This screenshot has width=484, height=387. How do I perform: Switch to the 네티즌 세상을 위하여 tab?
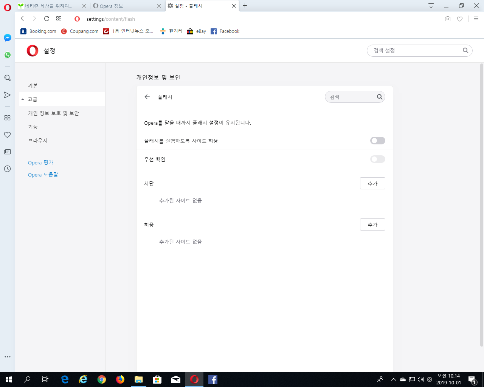pyautogui.click(x=48, y=6)
